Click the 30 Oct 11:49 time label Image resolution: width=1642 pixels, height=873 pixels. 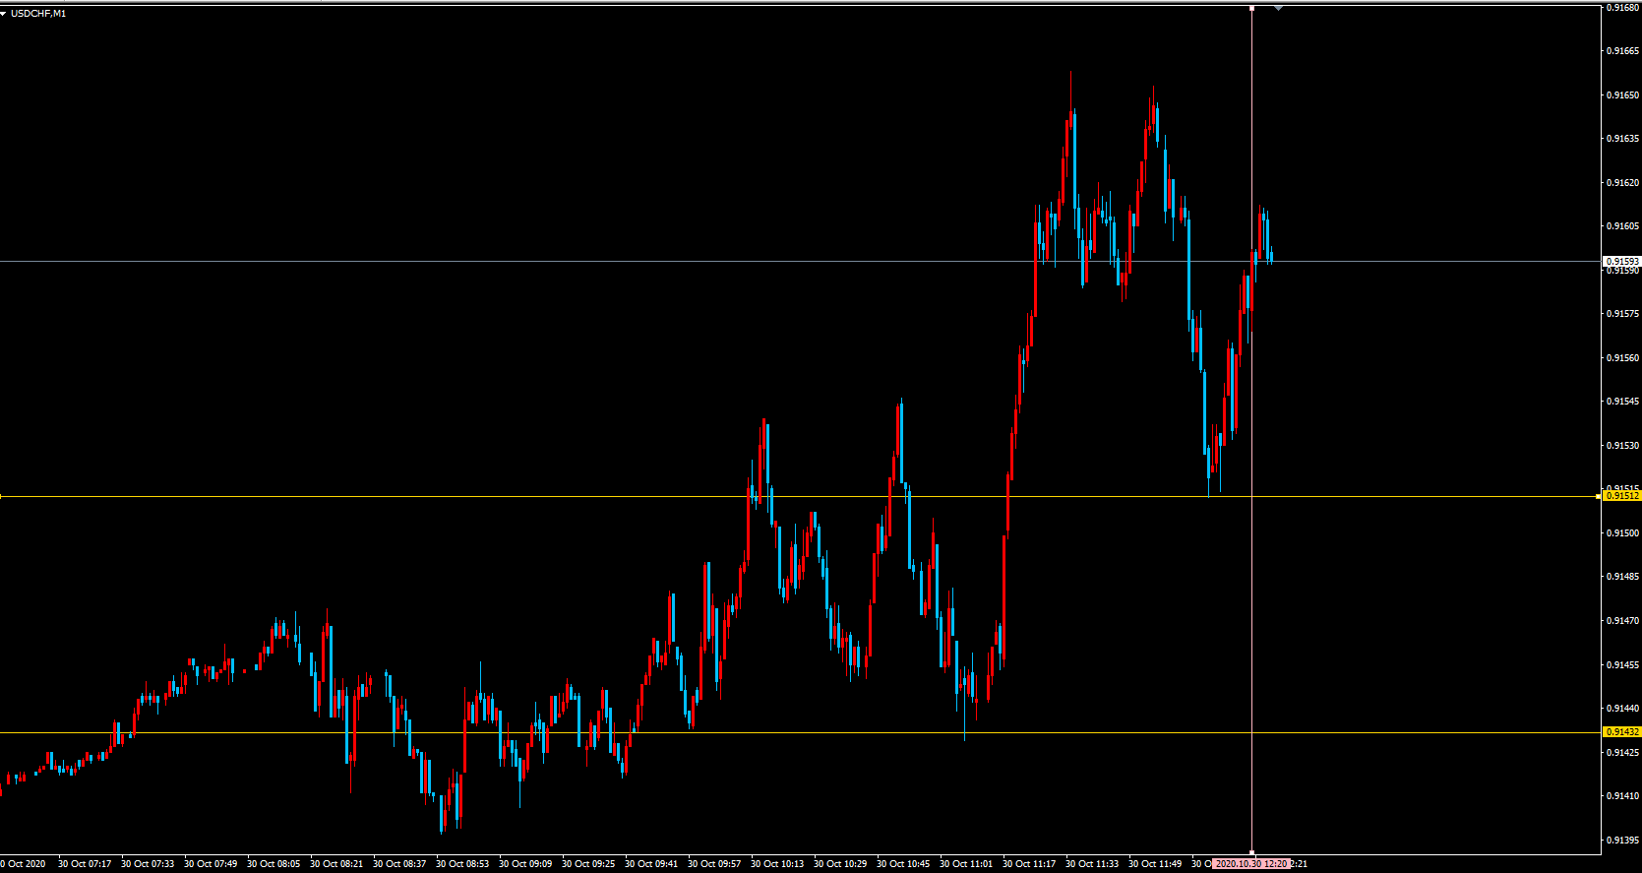1155,864
